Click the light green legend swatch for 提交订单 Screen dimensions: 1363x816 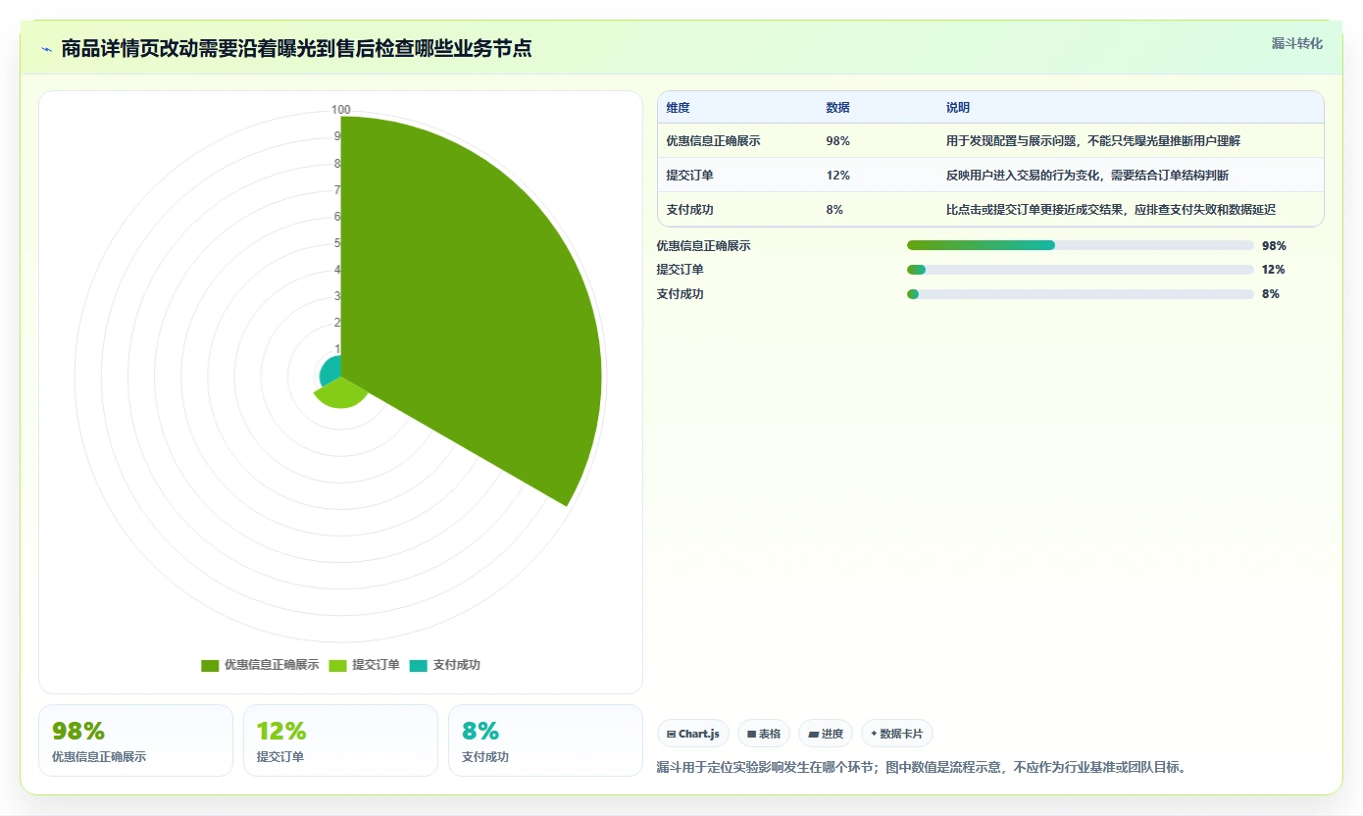click(x=337, y=665)
